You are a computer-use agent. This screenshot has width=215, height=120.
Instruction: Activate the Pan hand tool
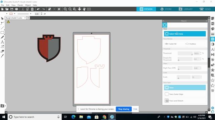[x=84, y=9]
